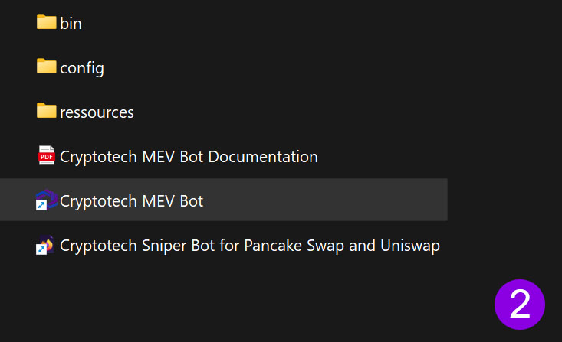Select the Cryptotech MEV Bot Documentation file name
Image resolution: width=562 pixels, height=342 pixels.
[x=189, y=157]
